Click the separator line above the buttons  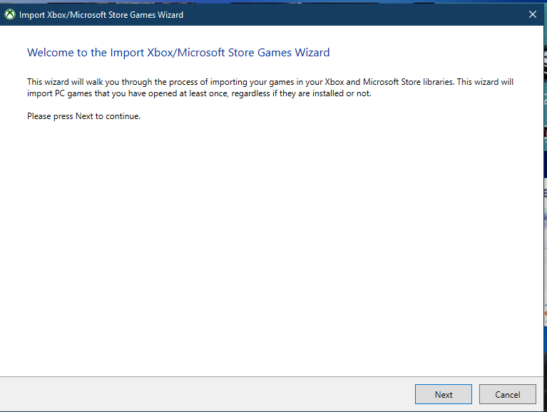pyautogui.click(x=272, y=376)
